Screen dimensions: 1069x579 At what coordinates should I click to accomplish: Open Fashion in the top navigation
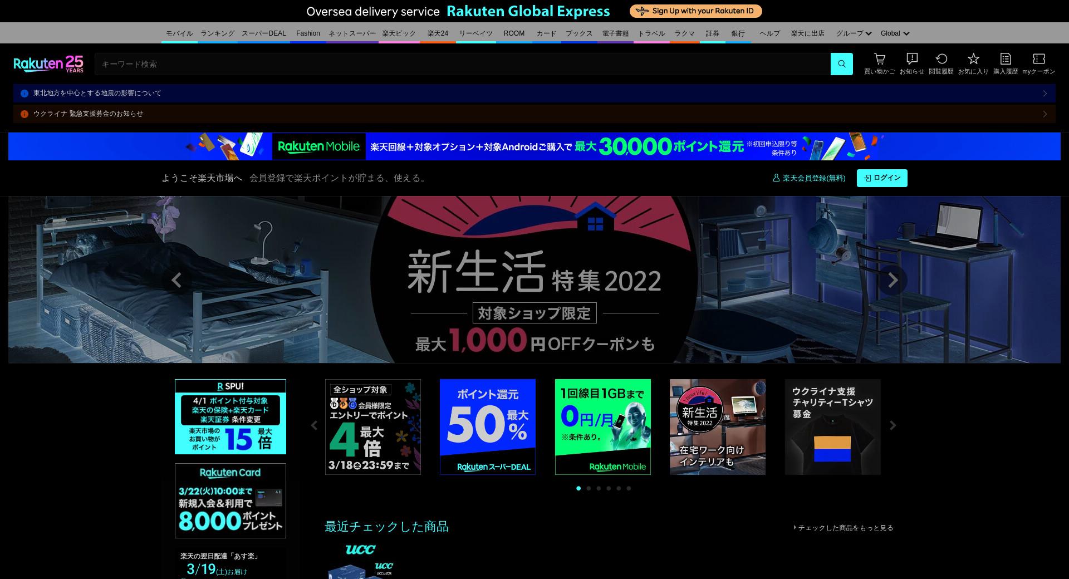pos(308,33)
